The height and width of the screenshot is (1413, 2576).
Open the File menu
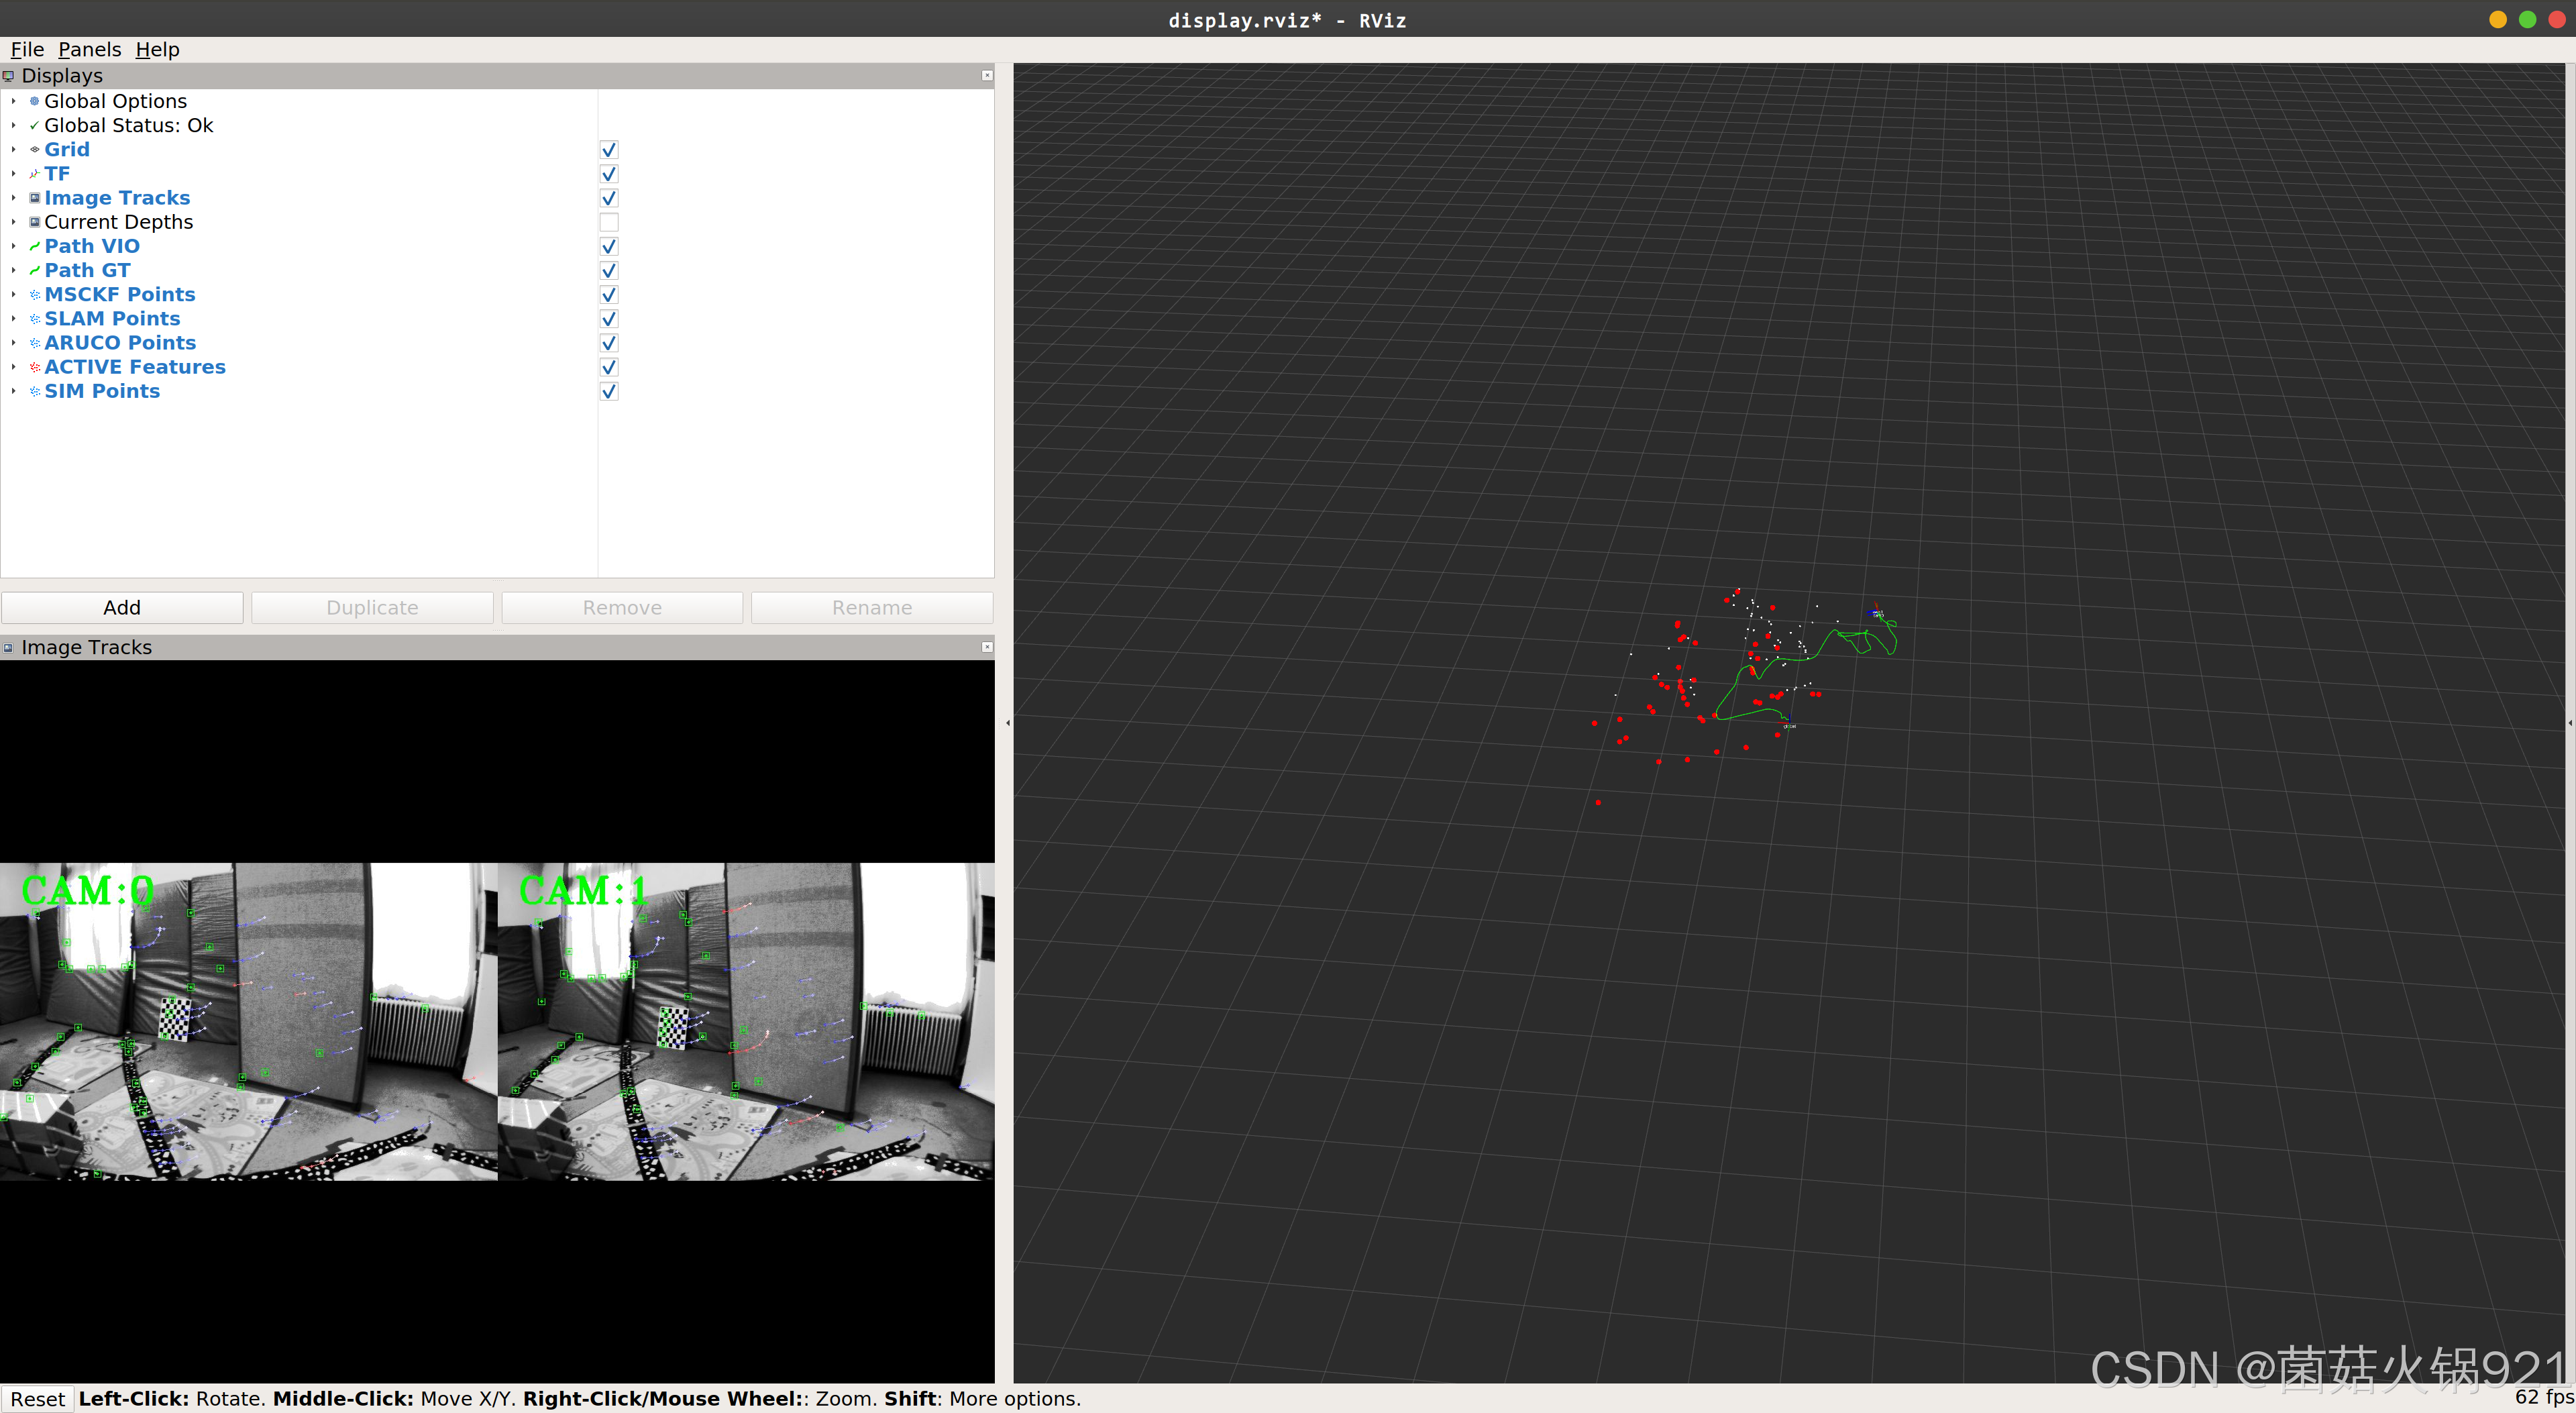click(x=27, y=49)
